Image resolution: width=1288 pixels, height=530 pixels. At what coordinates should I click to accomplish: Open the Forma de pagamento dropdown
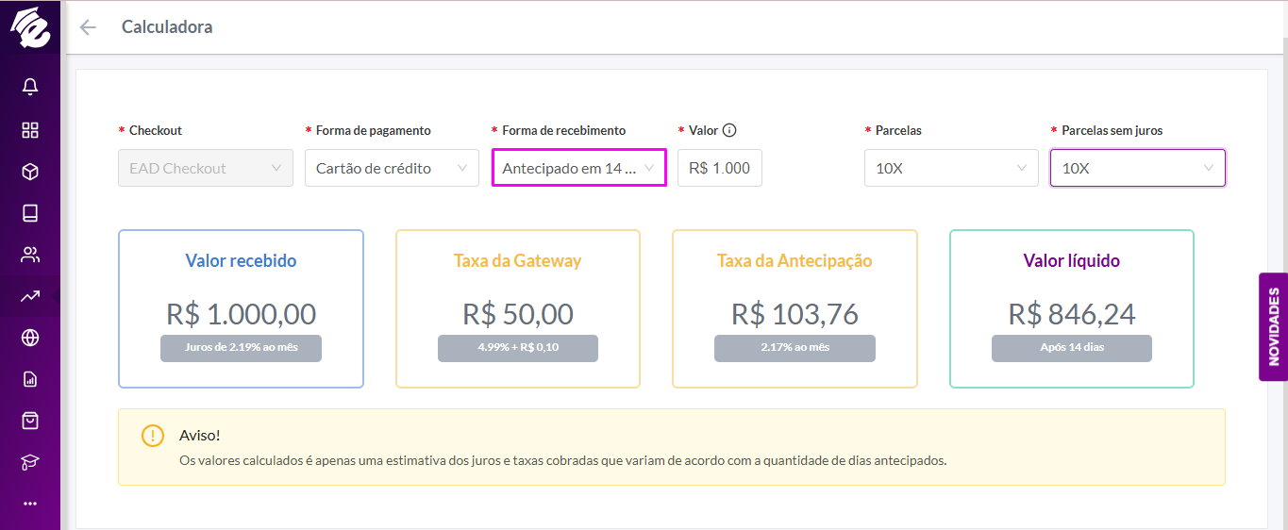point(392,168)
